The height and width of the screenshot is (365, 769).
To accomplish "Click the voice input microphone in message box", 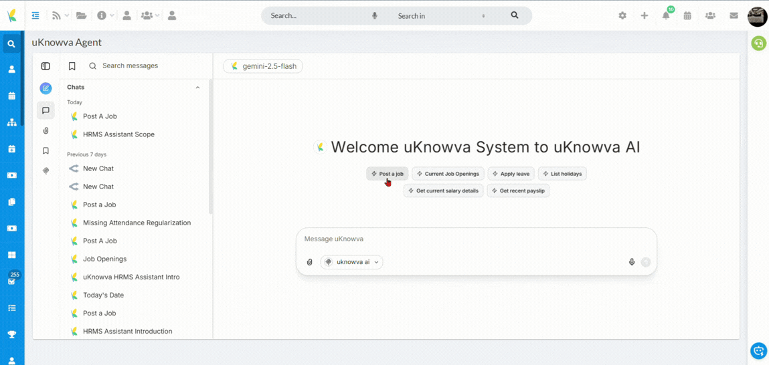I will coord(632,262).
